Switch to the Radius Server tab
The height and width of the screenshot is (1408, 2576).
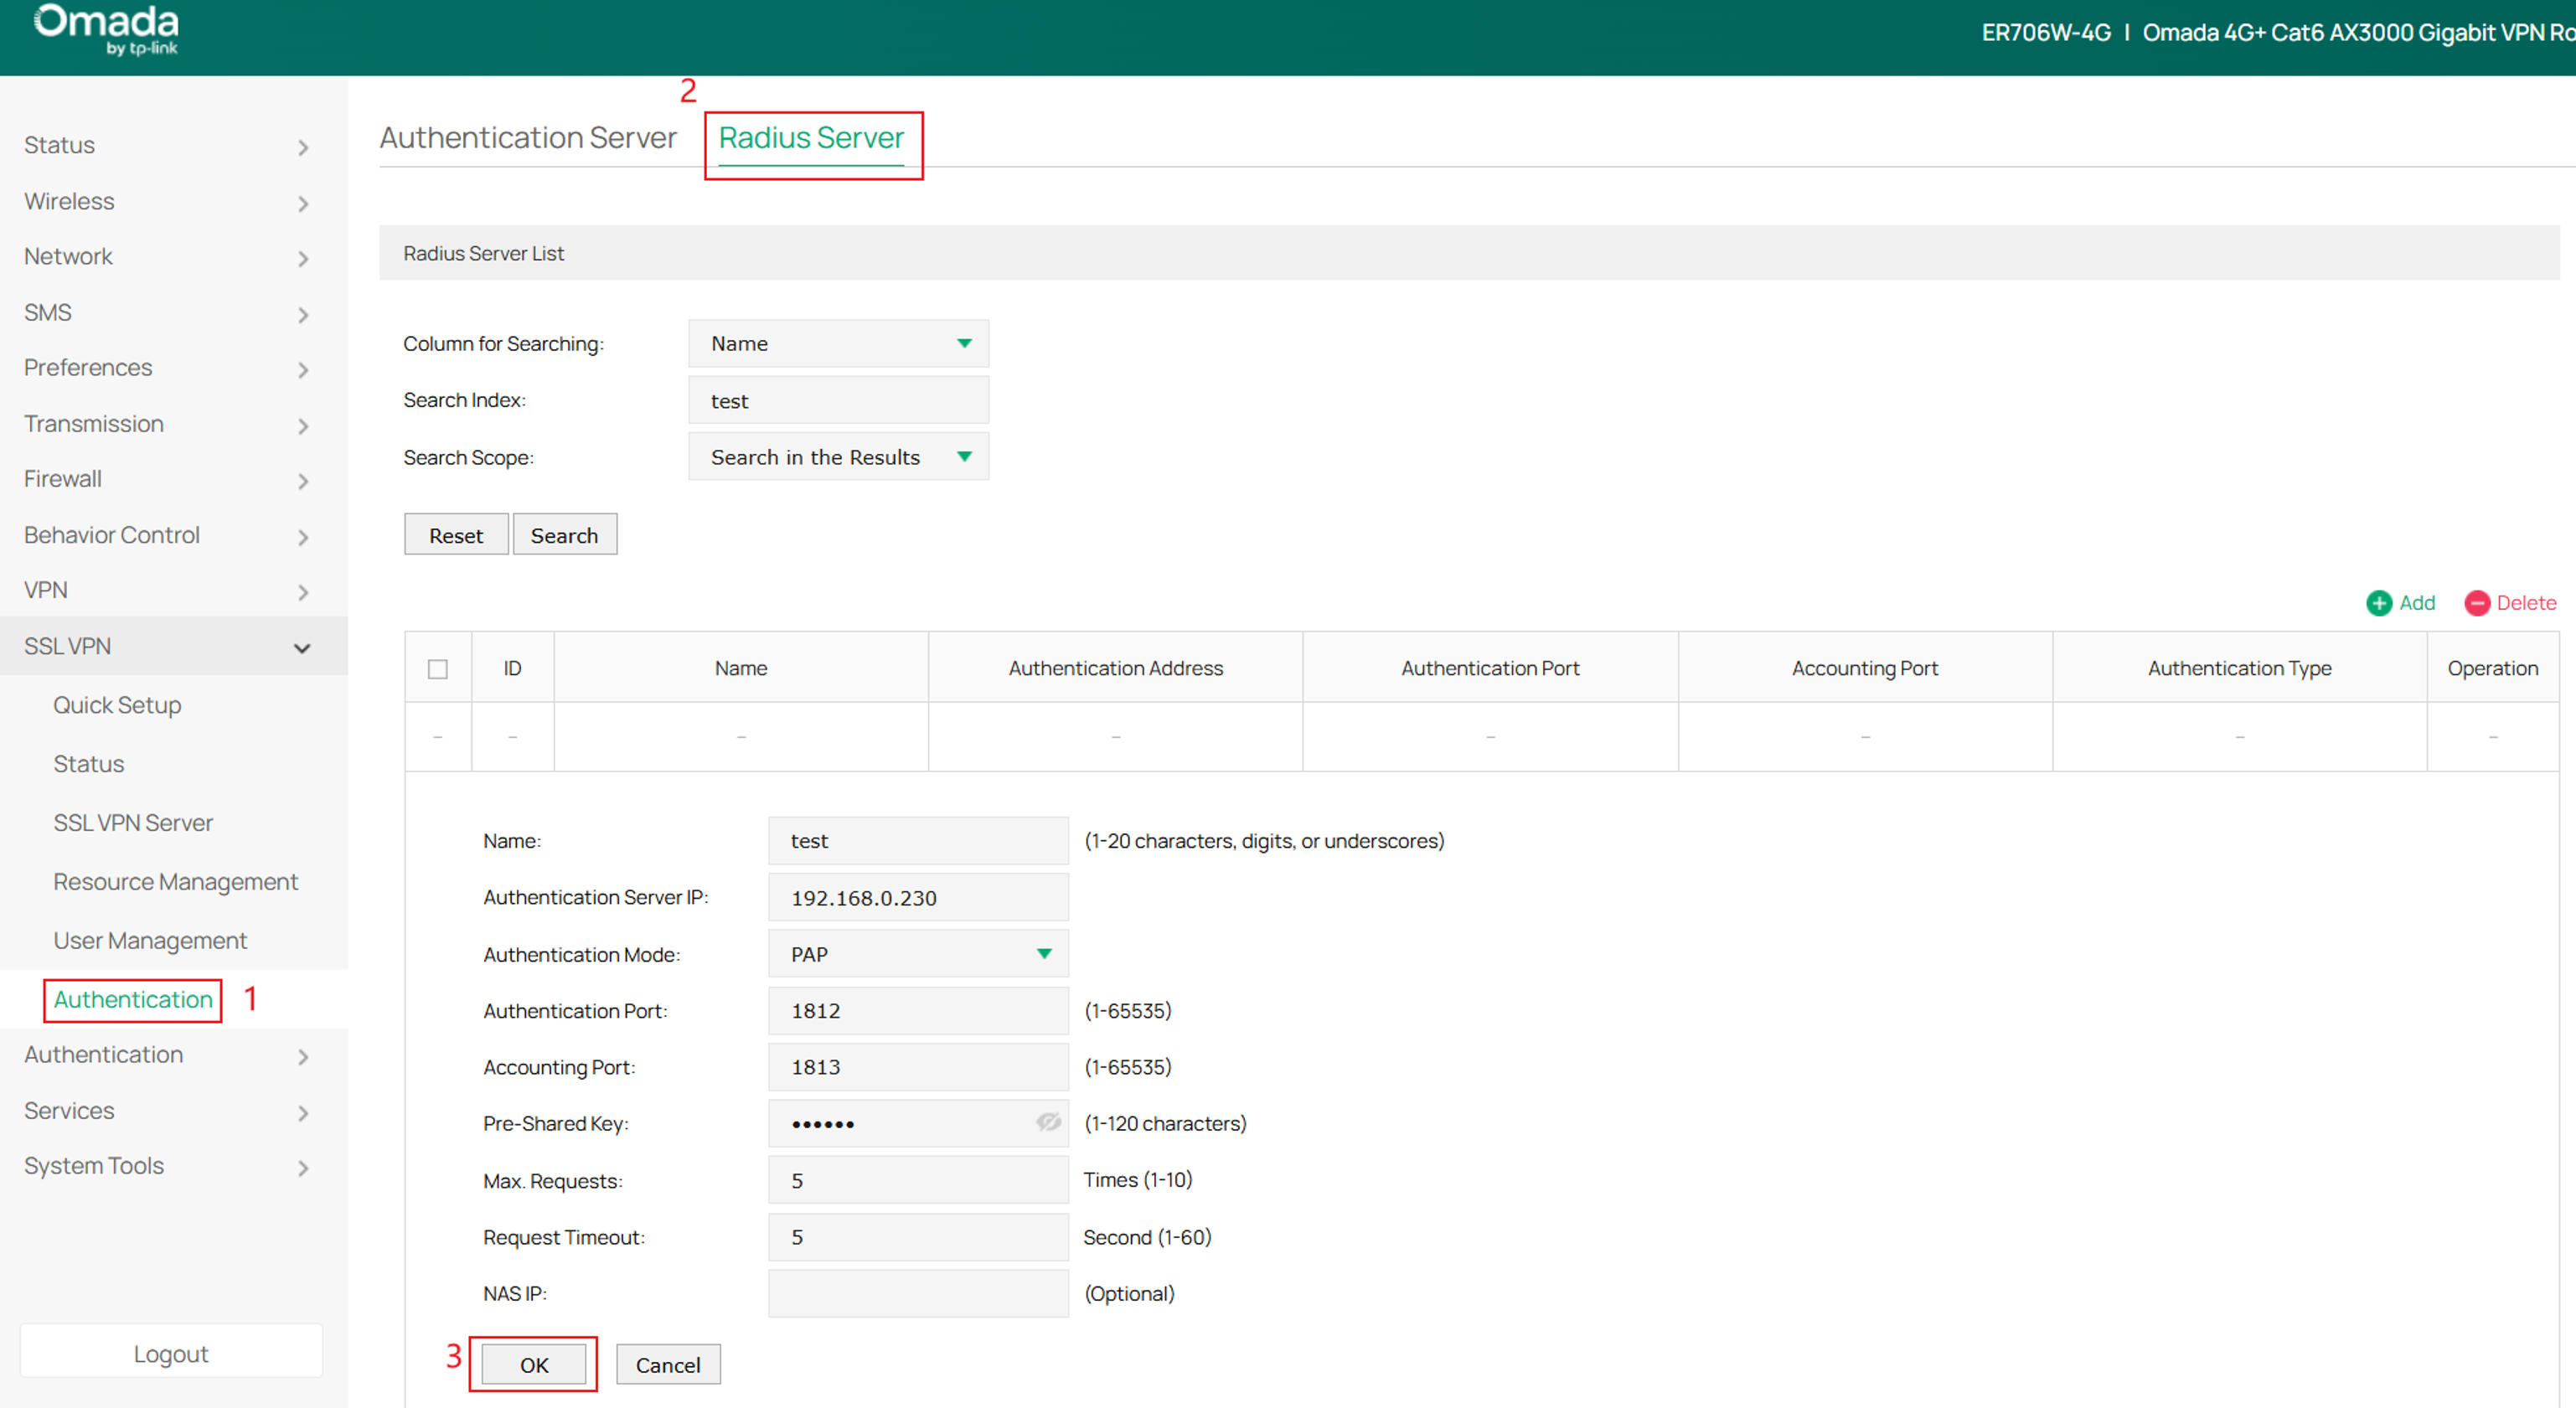click(x=811, y=138)
